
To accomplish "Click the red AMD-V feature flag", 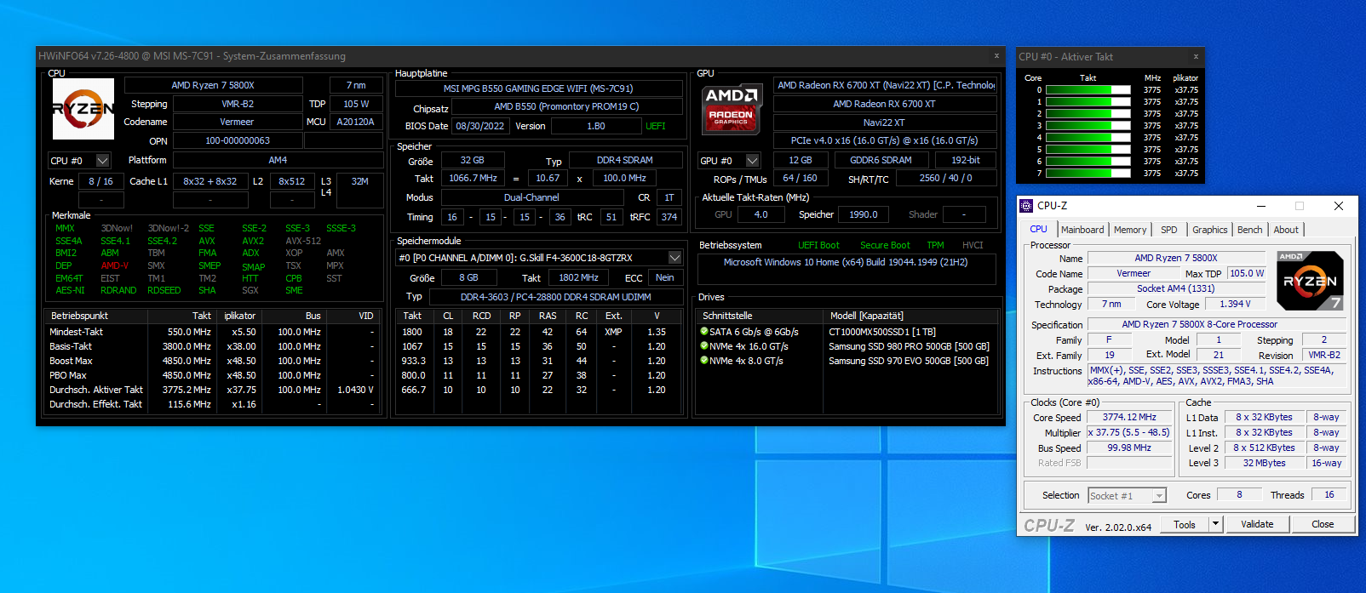I will tap(115, 265).
